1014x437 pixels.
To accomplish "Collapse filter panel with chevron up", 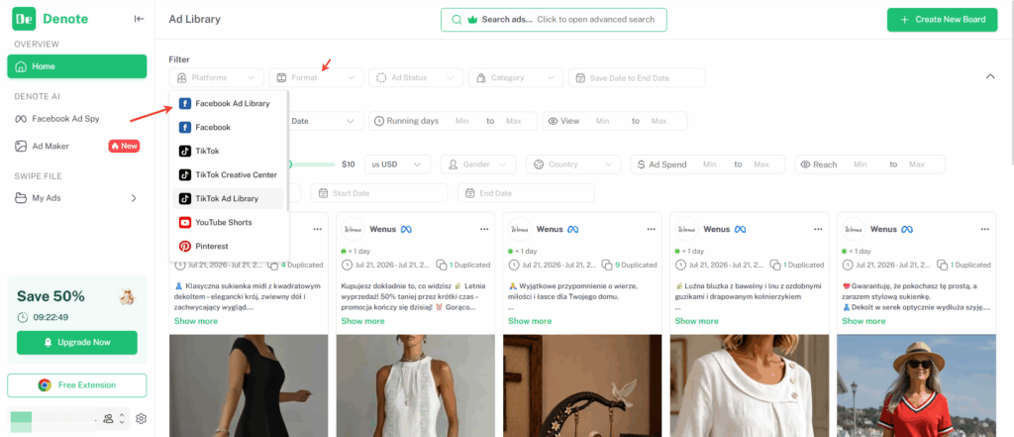I will [990, 76].
